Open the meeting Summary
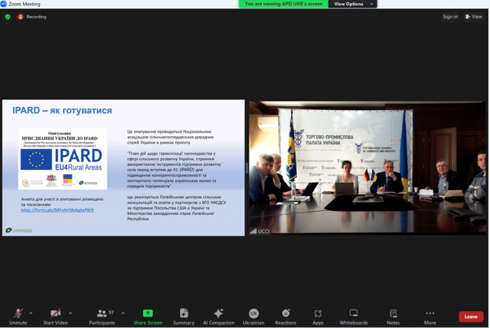Viewport: 490px width, 328px height. pos(184,317)
